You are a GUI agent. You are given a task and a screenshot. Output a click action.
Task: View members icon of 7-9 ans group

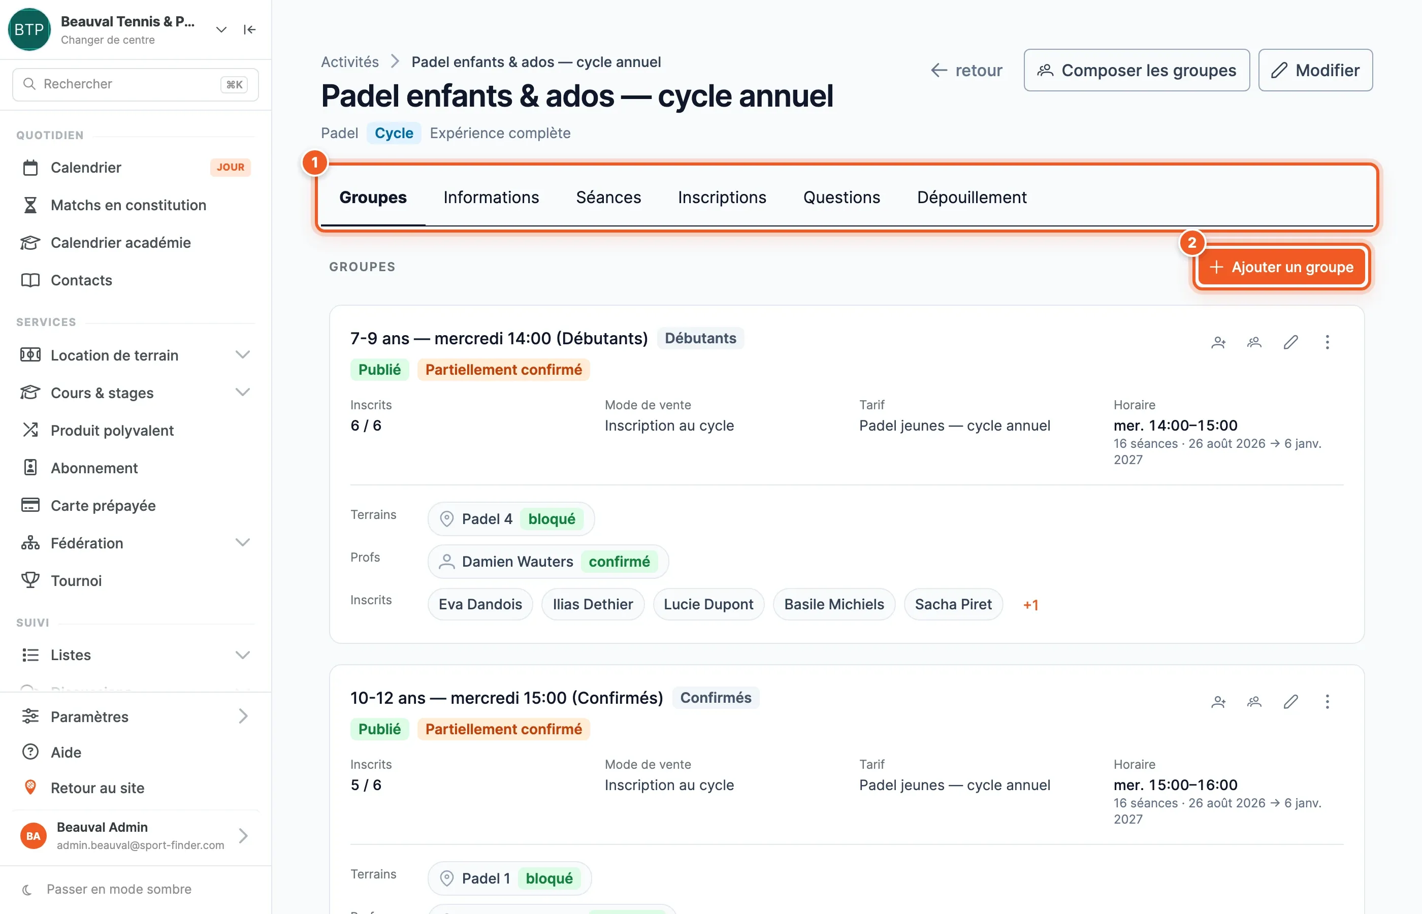(x=1254, y=342)
